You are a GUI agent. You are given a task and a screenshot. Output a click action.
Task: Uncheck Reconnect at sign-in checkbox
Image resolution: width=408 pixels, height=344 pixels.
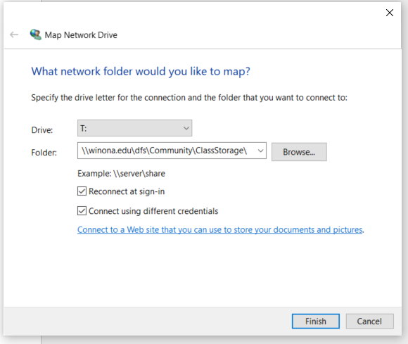click(x=82, y=191)
